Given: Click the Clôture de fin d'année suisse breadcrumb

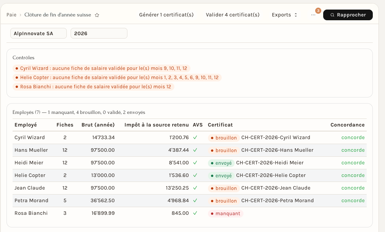Looking at the screenshot, I should point(58,15).
